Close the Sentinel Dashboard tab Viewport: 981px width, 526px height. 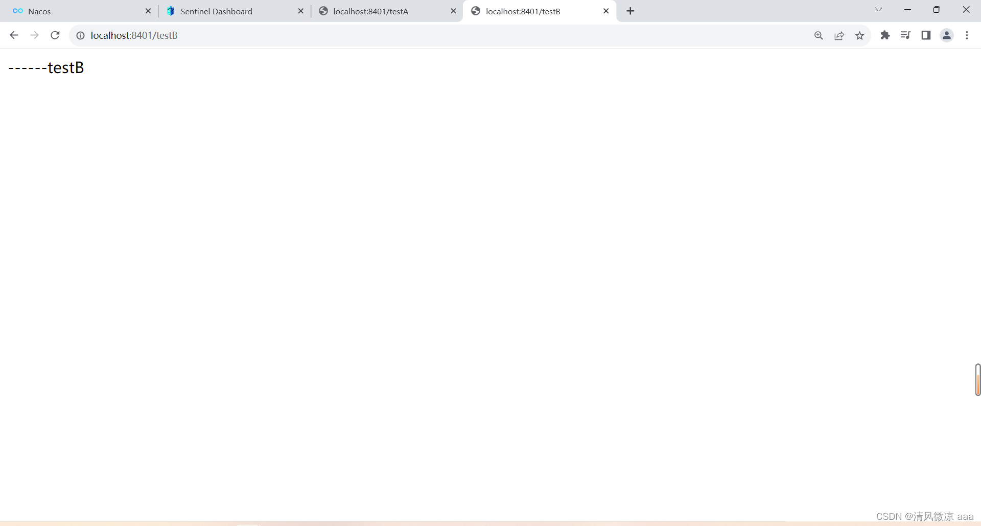pyautogui.click(x=301, y=11)
